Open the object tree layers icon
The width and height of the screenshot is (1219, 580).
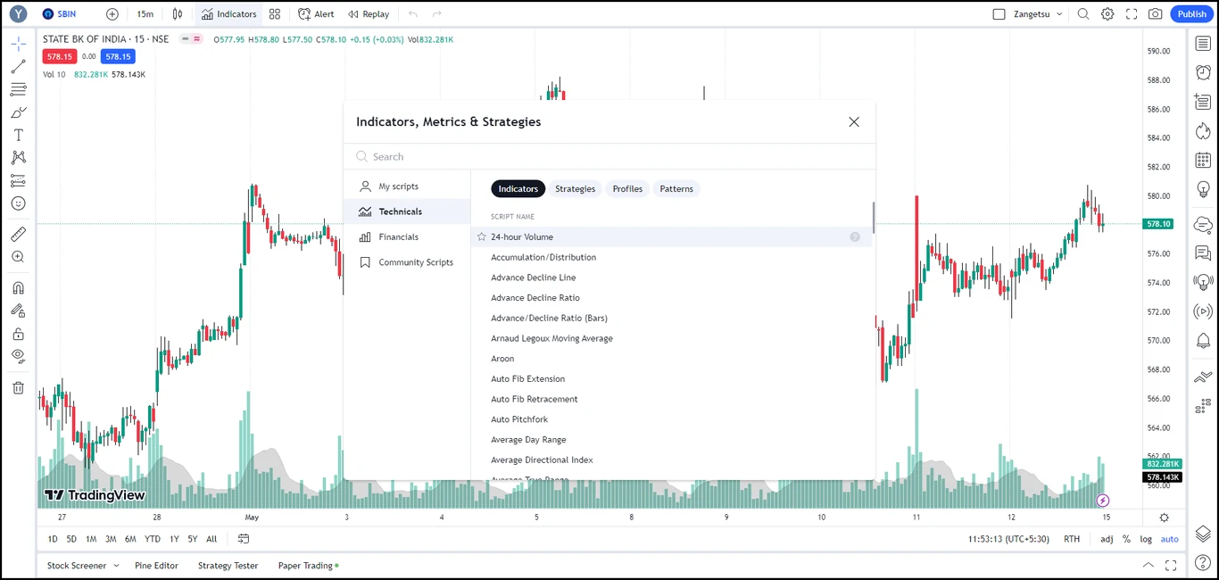1203,534
